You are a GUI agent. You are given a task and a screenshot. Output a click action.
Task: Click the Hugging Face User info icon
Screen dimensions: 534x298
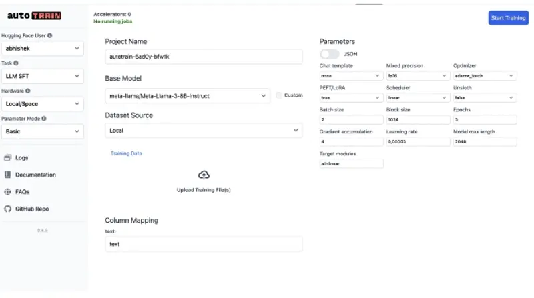point(49,35)
